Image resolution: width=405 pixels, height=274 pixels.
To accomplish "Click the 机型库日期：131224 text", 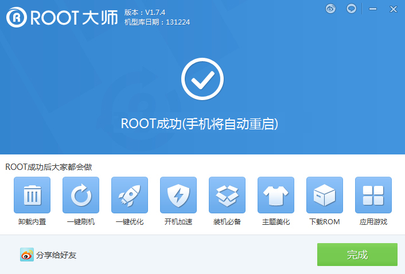I will (x=157, y=22).
